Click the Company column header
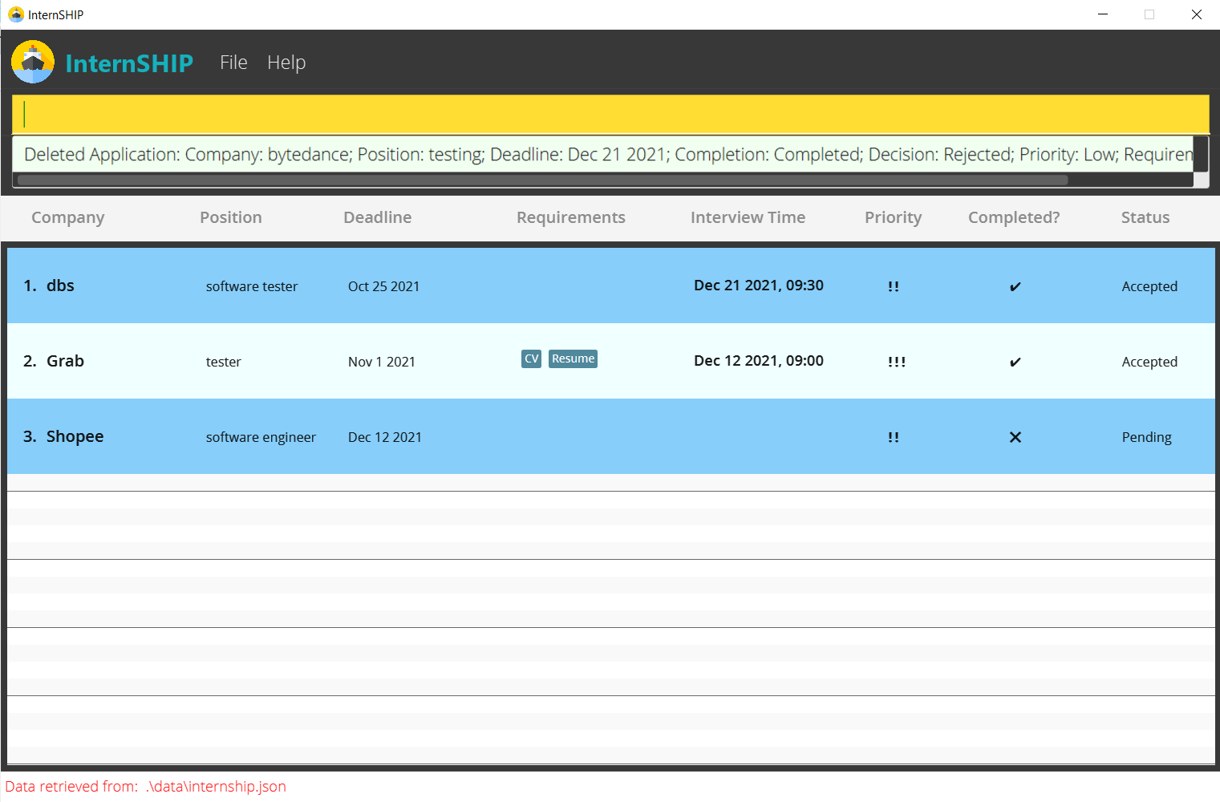 pyautogui.click(x=68, y=217)
